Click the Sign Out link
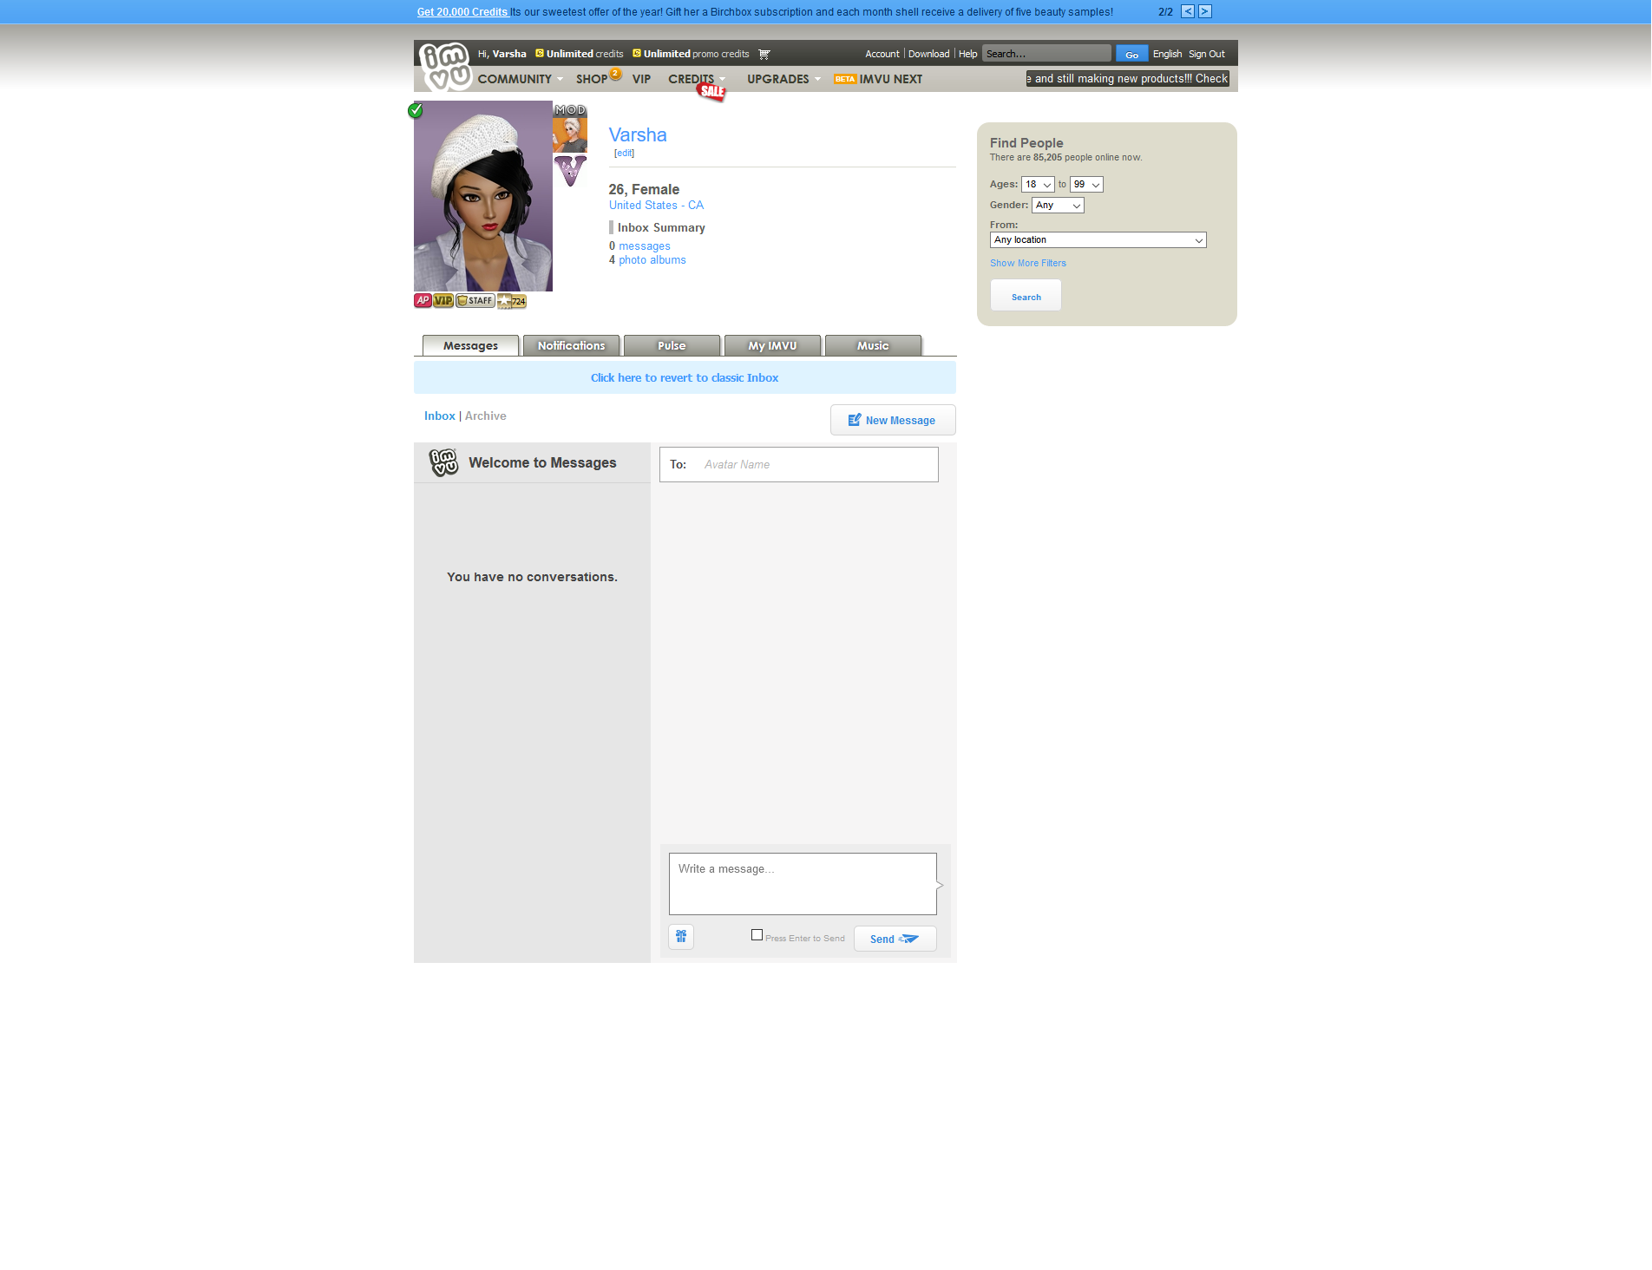The image size is (1652, 1270). (x=1207, y=54)
